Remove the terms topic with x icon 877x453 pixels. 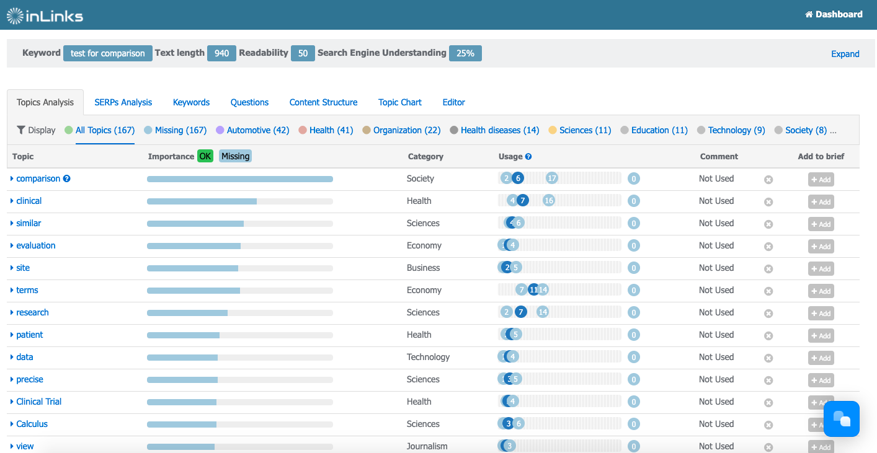point(768,291)
